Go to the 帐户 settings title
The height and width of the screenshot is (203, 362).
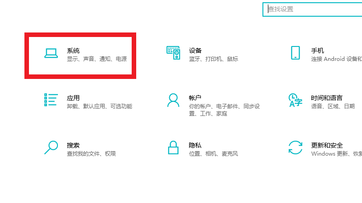point(195,98)
